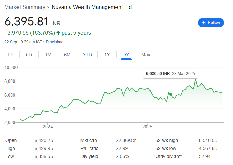Click the 6,080.50 INR chart tooltip

pos(170,74)
